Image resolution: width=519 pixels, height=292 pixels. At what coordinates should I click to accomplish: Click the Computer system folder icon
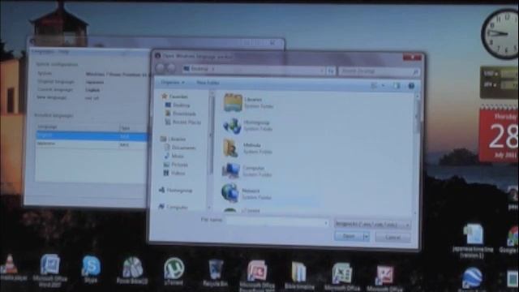230,171
